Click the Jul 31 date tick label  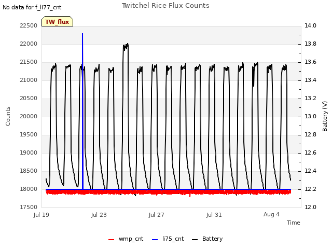coord(214,215)
